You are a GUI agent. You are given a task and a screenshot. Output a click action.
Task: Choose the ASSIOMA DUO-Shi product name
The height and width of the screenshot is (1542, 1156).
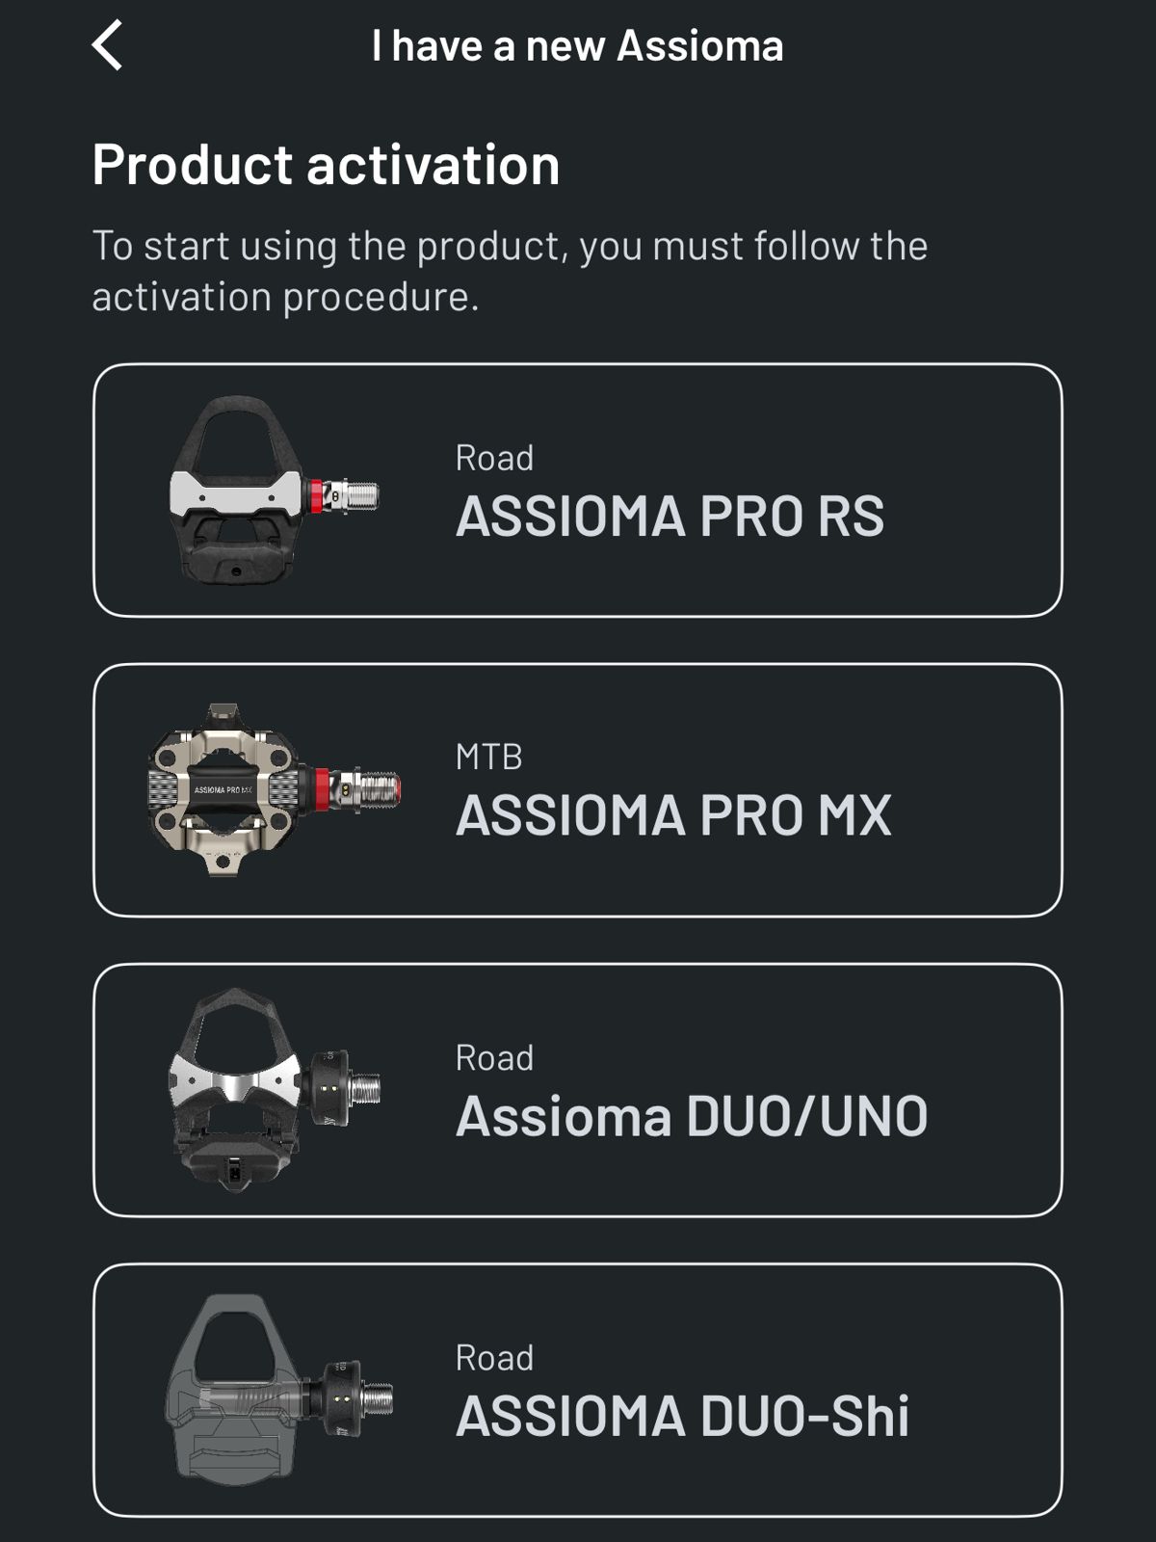point(682,1416)
